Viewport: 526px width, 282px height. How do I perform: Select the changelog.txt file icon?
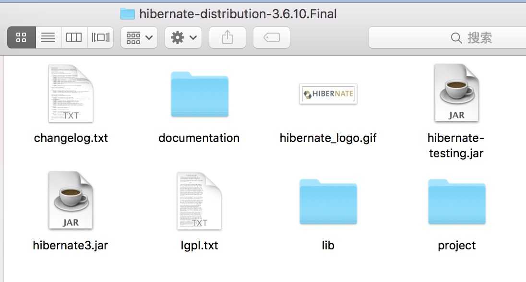click(71, 94)
